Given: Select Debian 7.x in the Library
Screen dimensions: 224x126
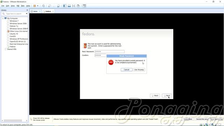Looking at the screenshot, I should click(14, 26).
